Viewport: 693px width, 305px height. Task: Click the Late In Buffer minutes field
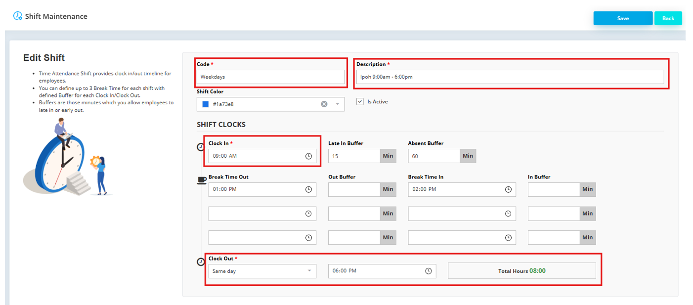(x=354, y=156)
